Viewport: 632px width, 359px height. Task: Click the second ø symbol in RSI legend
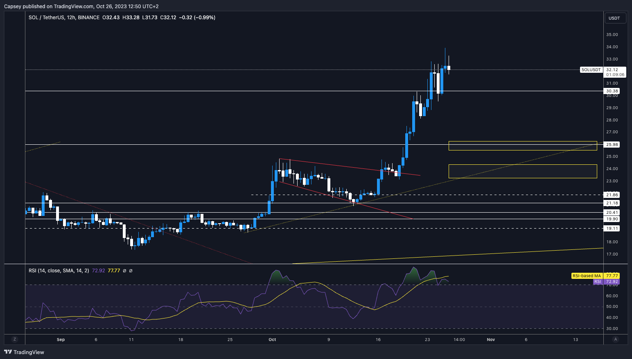pos(131,271)
